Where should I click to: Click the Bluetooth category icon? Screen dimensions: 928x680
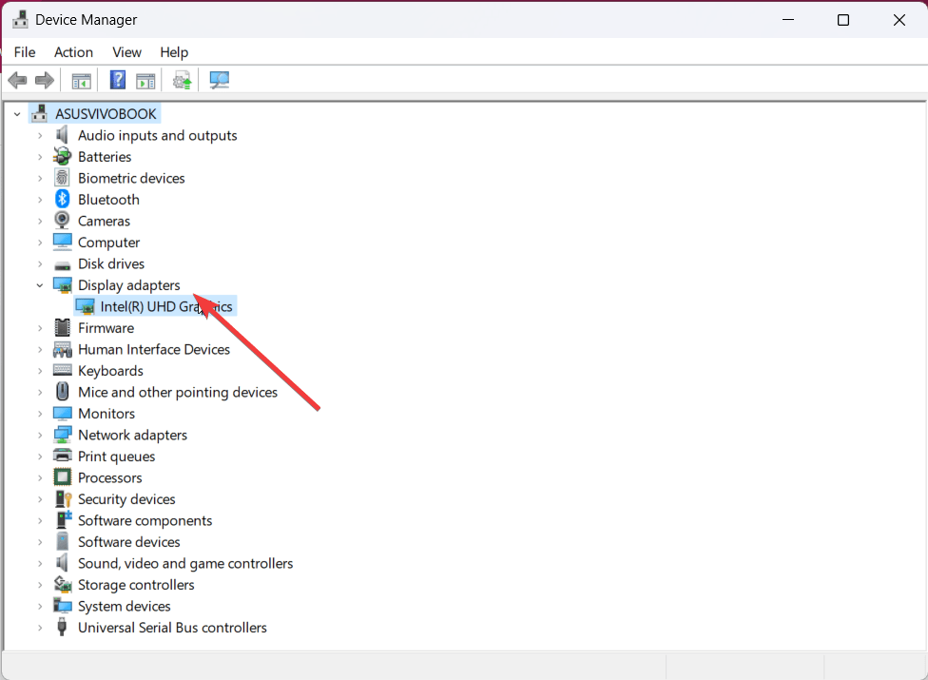point(62,200)
